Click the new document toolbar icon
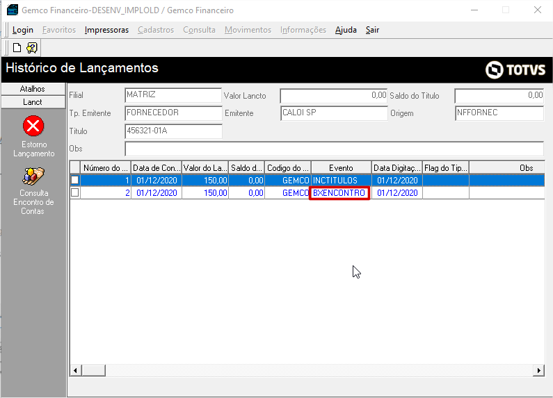 [x=17, y=47]
